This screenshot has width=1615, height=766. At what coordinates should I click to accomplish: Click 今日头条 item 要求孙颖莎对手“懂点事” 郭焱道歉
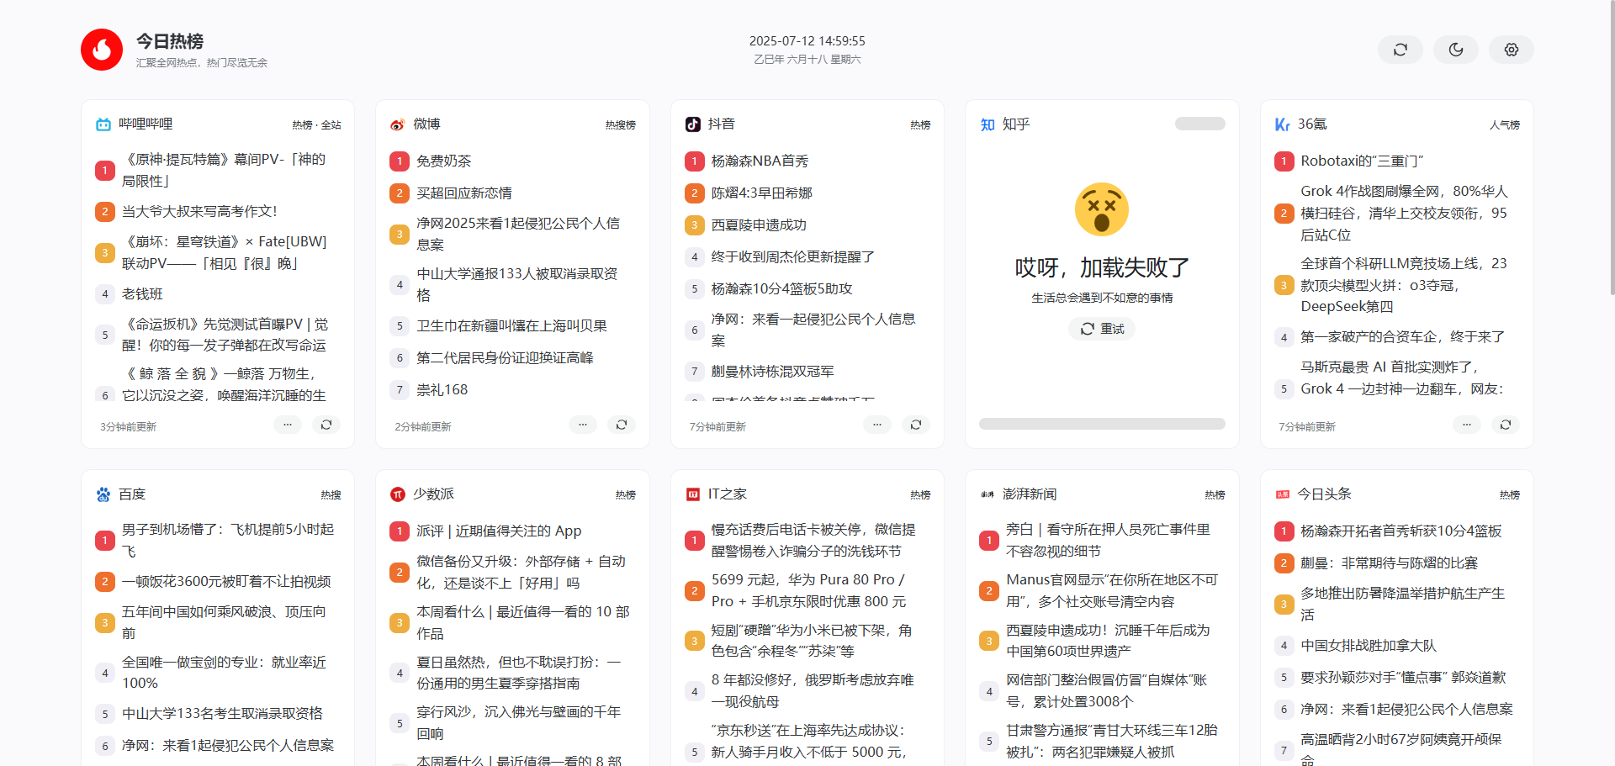pyautogui.click(x=1403, y=677)
